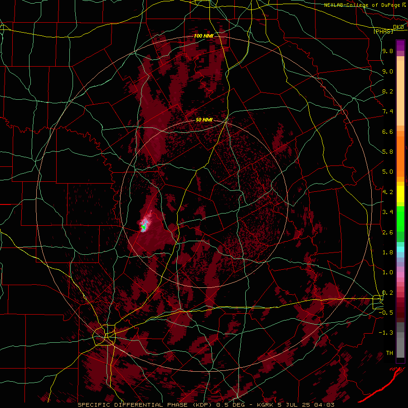Image resolution: width=408 pixels, height=408 pixels.
Task: Click the -0.5 value on color scale
Action: pos(386,313)
